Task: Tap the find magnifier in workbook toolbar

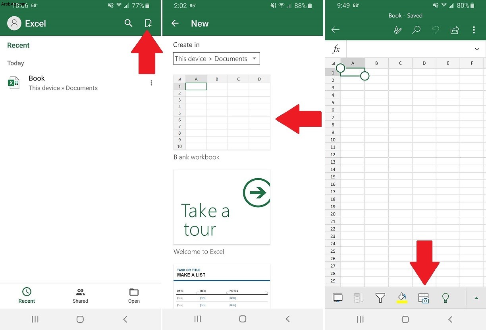Action: [x=416, y=30]
